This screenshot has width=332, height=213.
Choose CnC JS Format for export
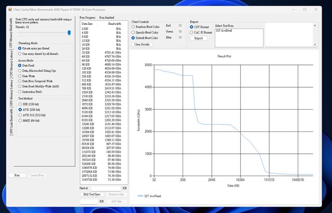point(192,32)
